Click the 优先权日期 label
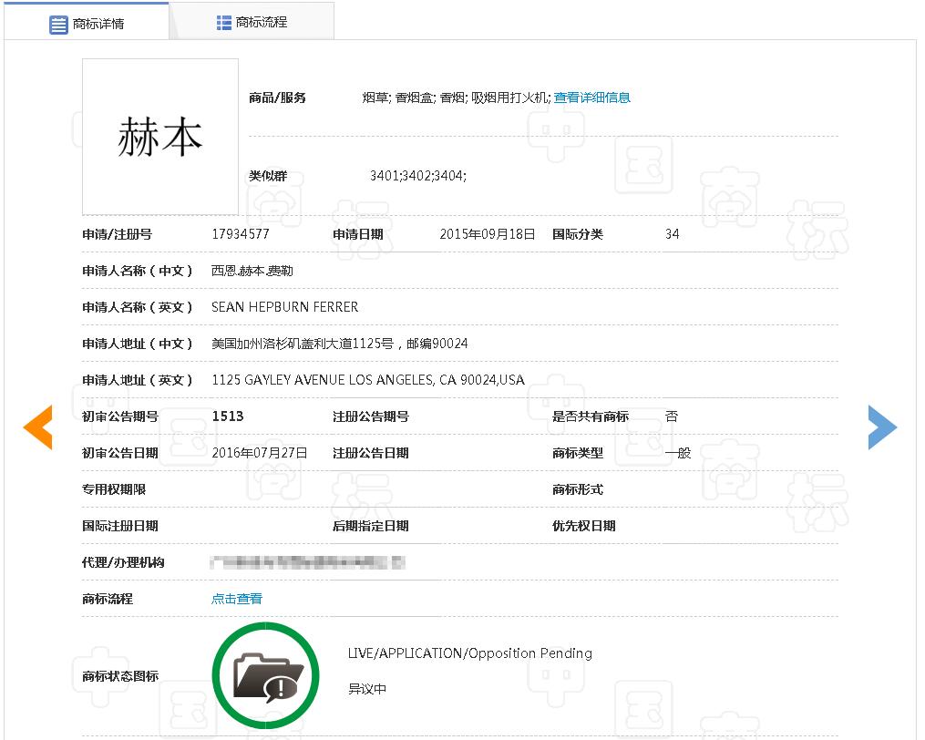925x740 pixels. click(584, 526)
